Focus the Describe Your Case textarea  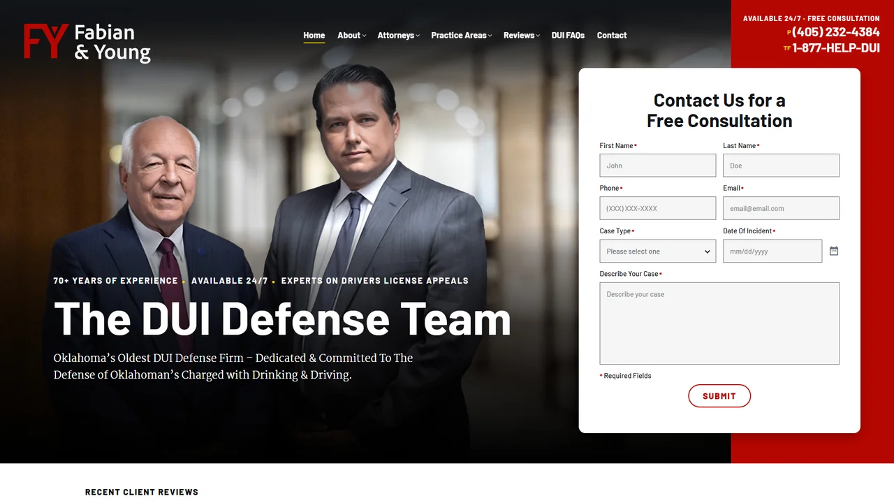719,323
